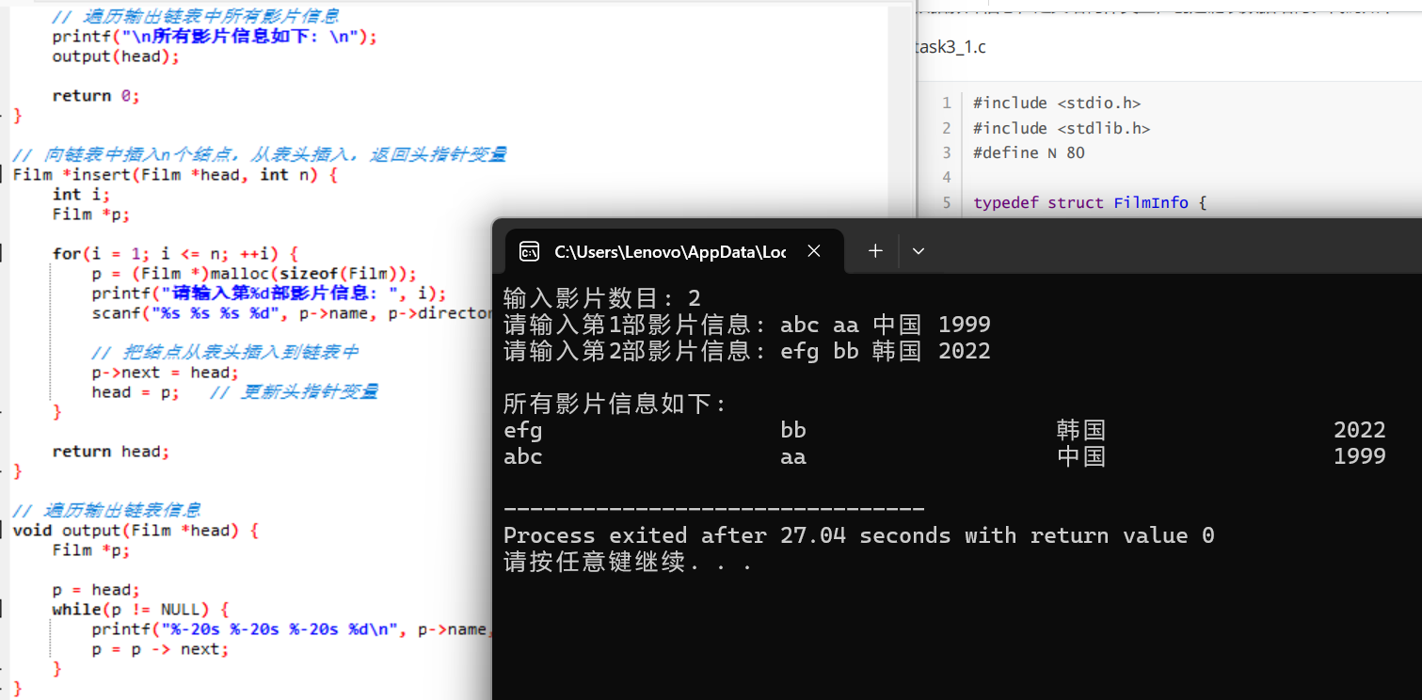Click the comment '// 遍历输出链表信息'
Image resolution: width=1422 pixels, height=700 pixels.
pos(106,510)
